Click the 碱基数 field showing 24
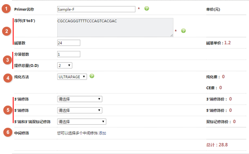Image resolution: width=249 pixels, height=154 pixels. coord(69,43)
